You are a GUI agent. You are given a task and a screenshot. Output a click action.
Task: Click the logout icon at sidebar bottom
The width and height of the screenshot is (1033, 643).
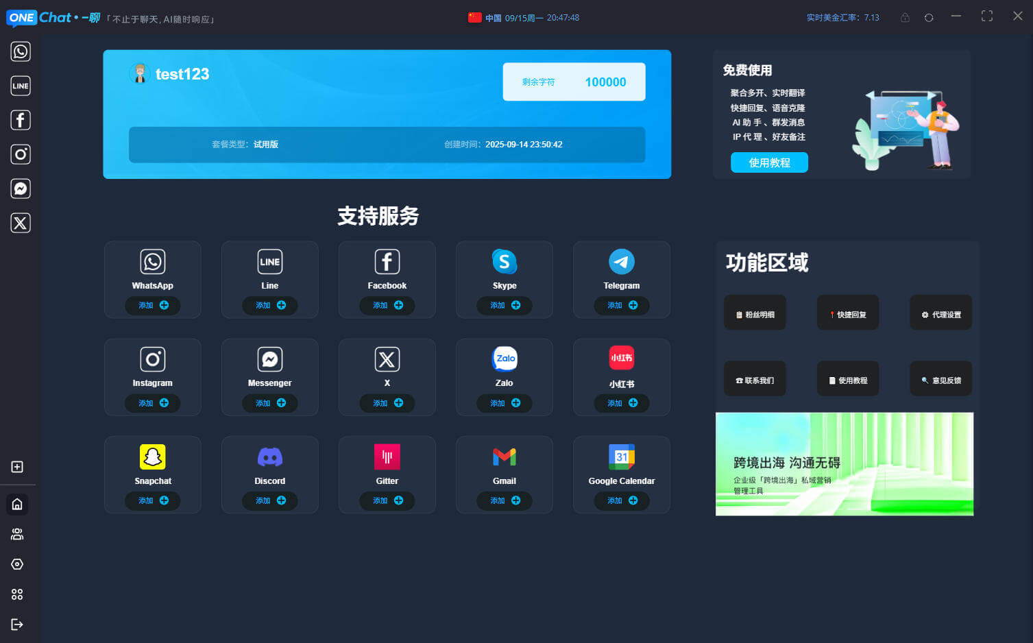(x=16, y=624)
